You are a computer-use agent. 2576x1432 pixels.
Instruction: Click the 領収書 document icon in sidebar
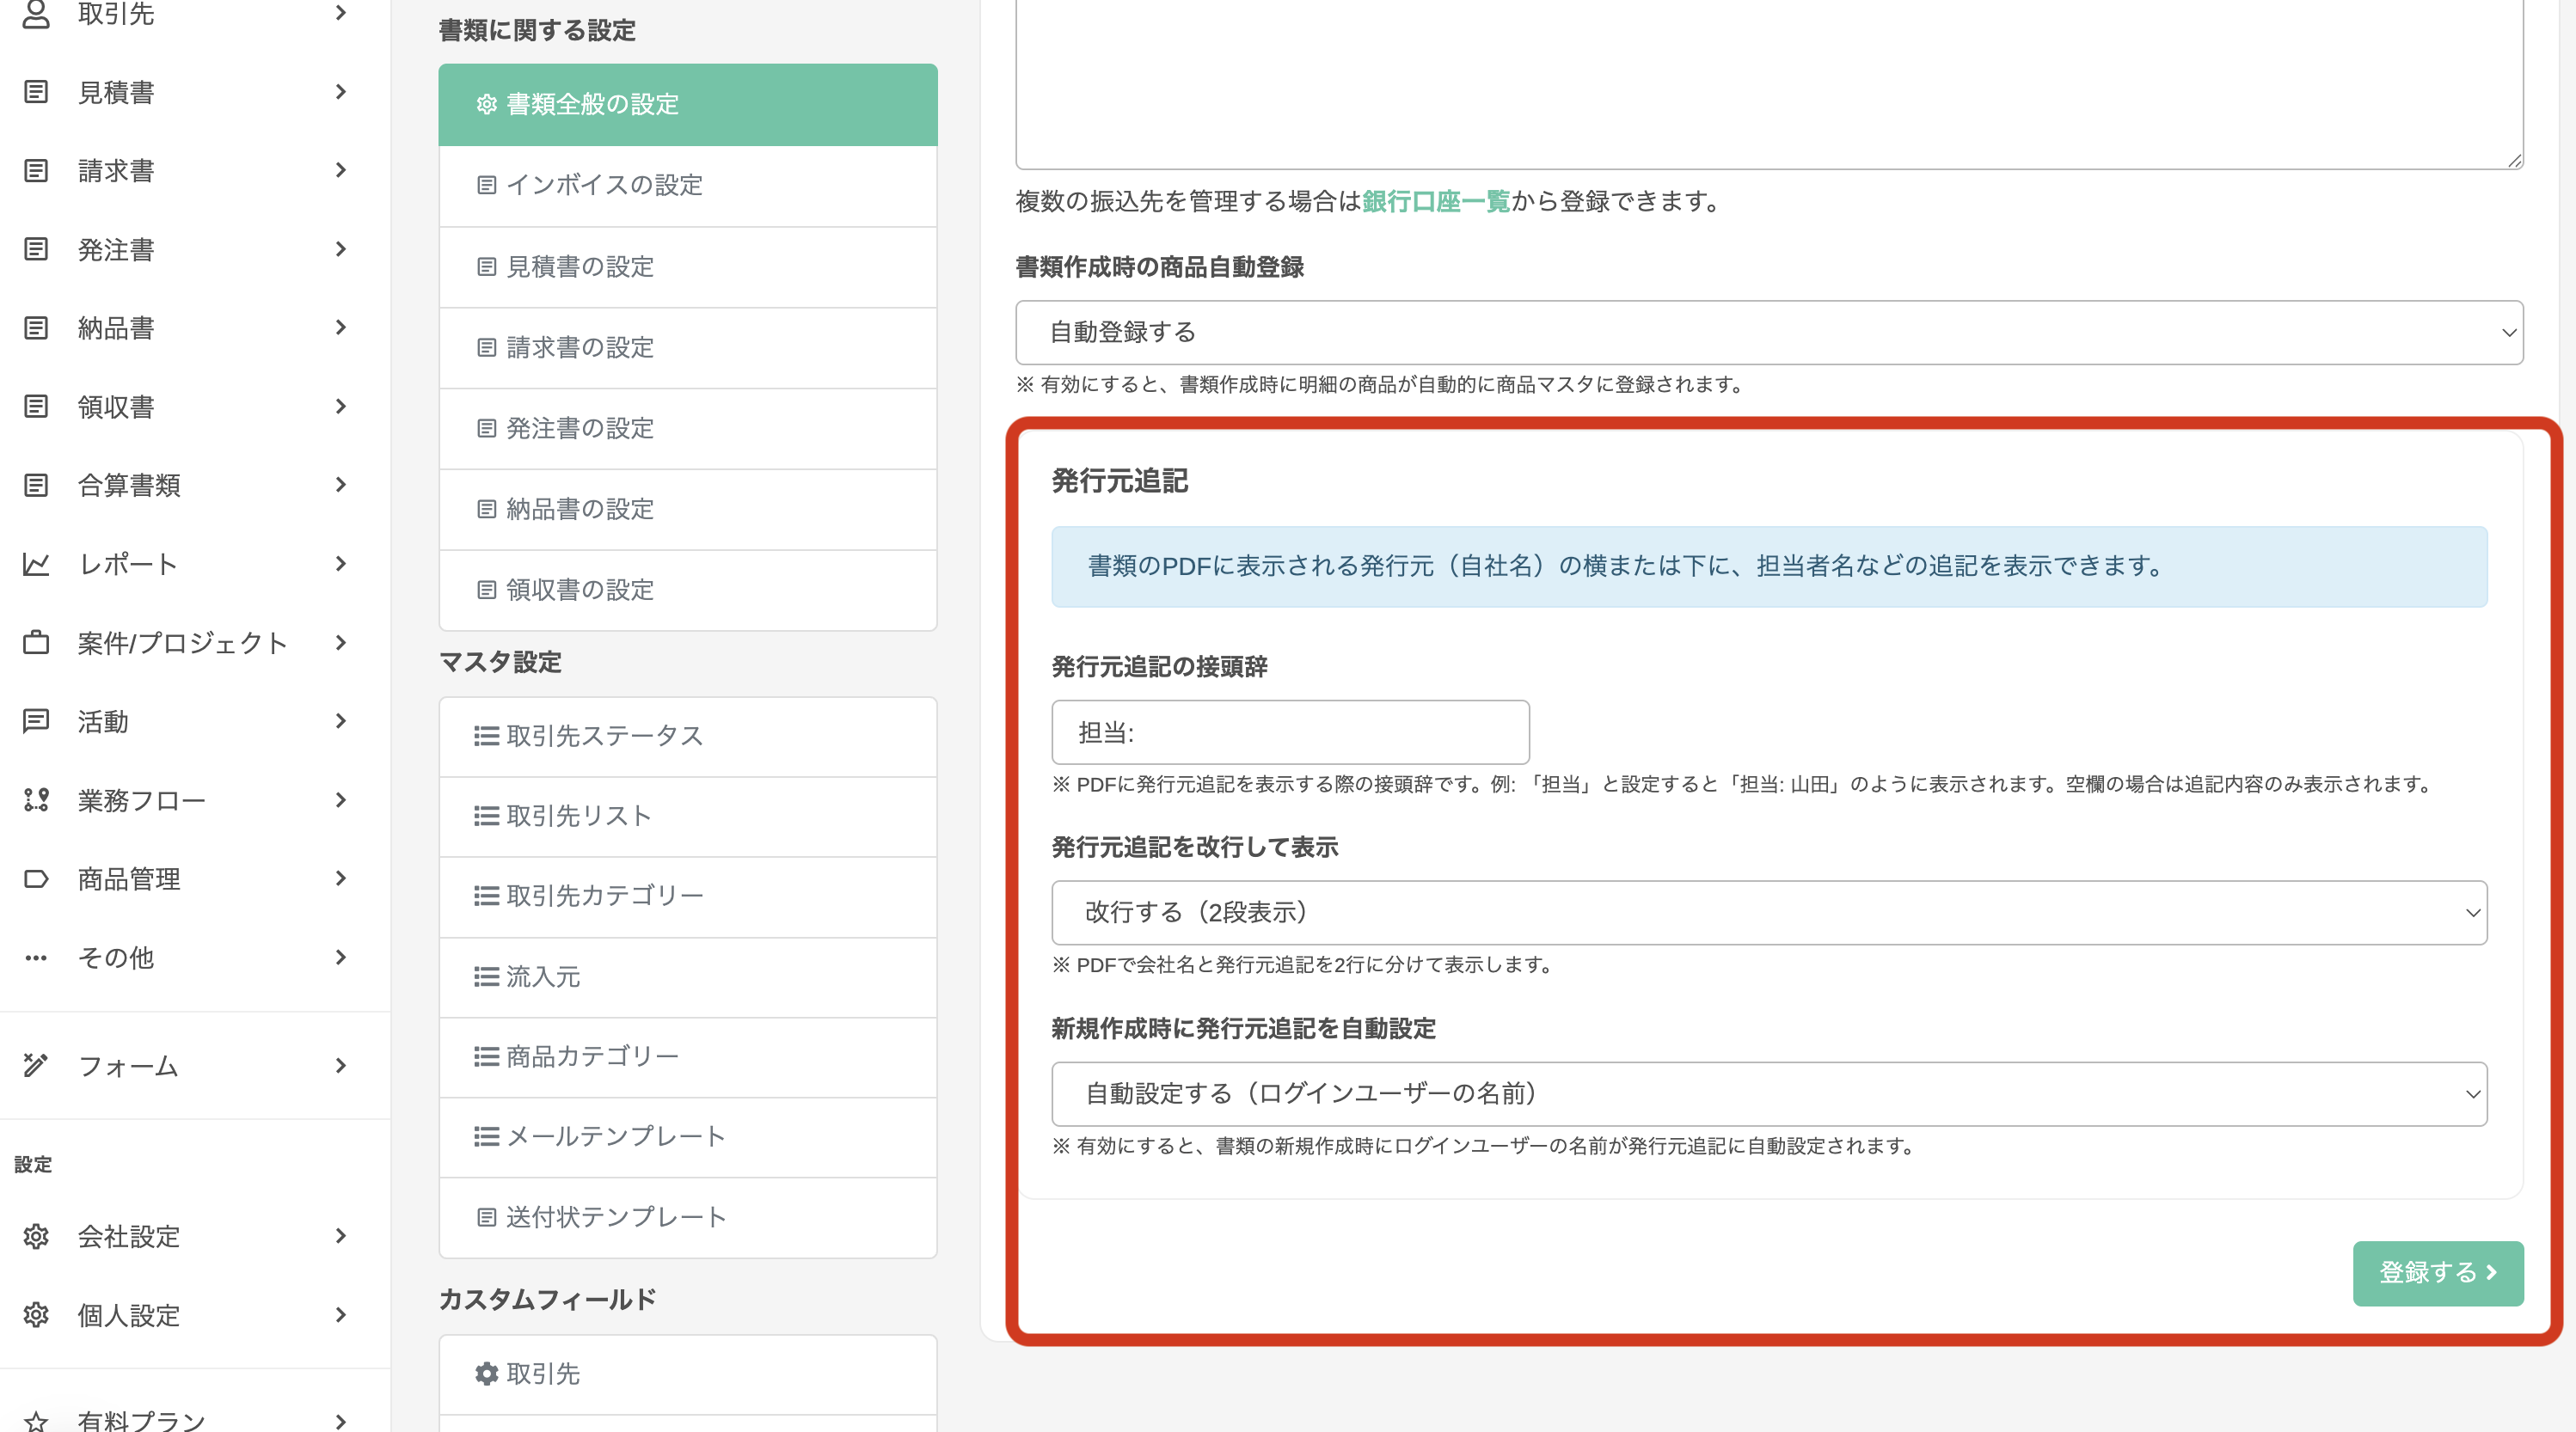coord(36,406)
